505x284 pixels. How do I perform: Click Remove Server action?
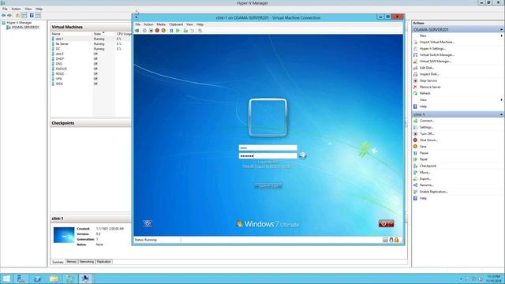click(x=430, y=87)
